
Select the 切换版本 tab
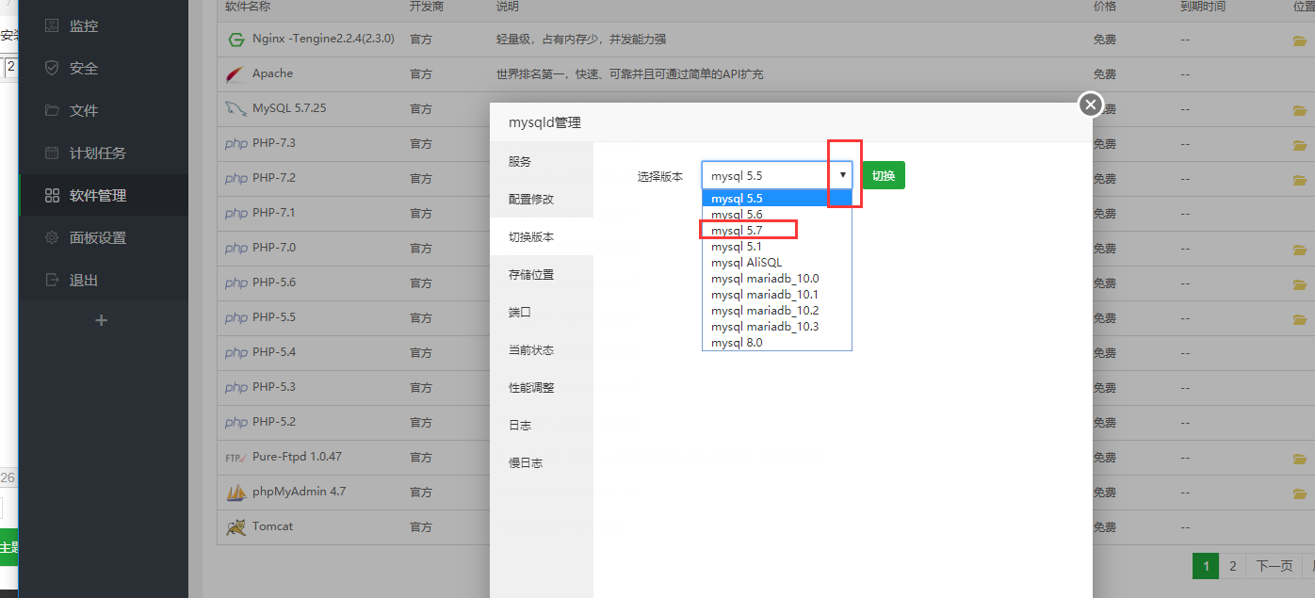coord(542,237)
